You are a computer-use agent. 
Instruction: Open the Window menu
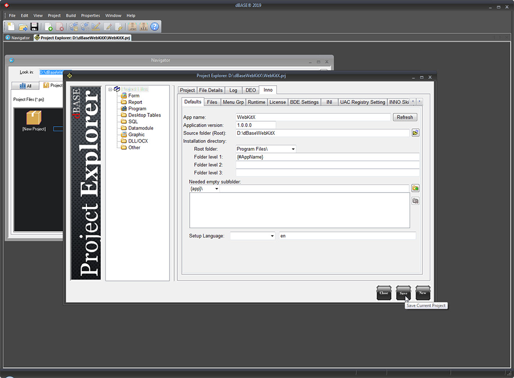click(x=113, y=15)
